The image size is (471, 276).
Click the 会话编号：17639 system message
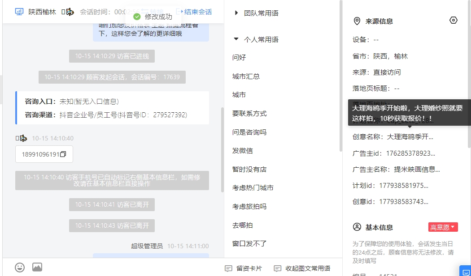coord(112,77)
